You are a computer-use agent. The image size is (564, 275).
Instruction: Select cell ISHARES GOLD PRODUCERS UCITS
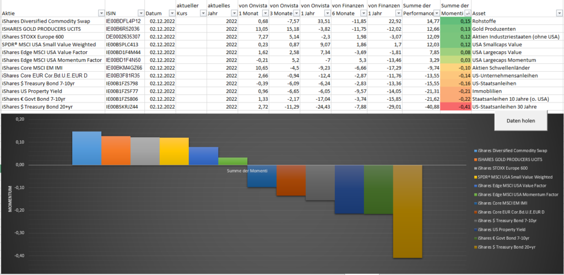[x=53, y=29]
